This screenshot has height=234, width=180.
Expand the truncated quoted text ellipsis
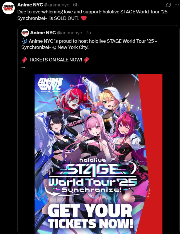point(23,67)
